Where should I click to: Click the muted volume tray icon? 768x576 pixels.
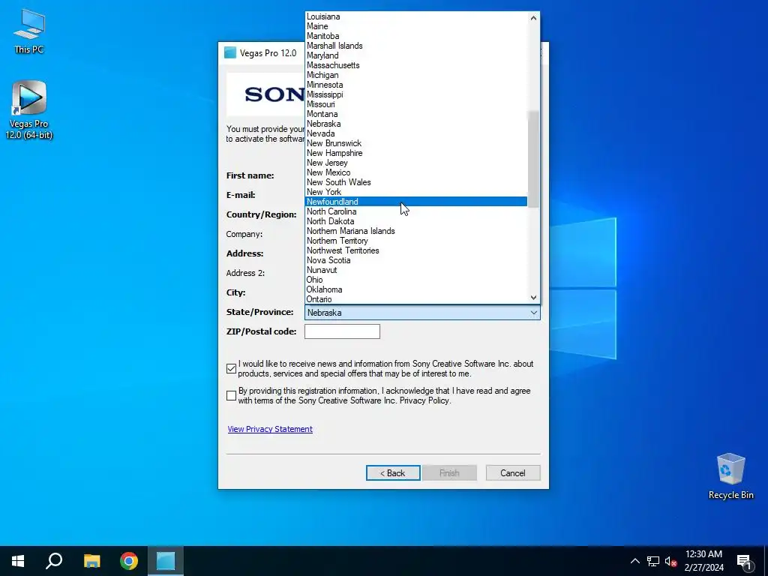(670, 561)
